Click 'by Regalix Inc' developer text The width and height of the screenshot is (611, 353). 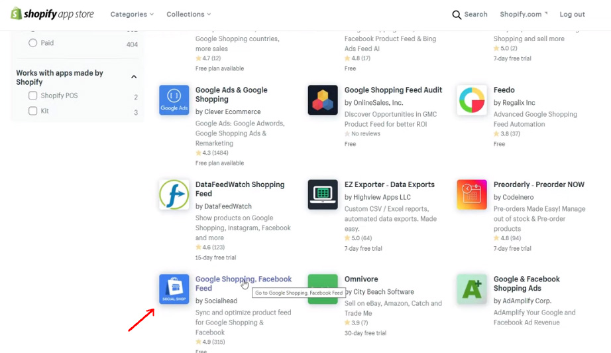(514, 103)
